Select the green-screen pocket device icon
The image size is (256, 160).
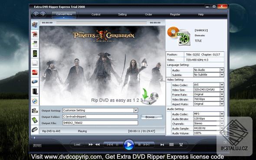pyautogui.click(x=35, y=120)
